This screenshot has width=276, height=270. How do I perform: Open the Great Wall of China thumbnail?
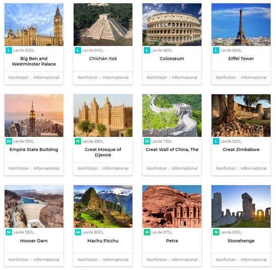click(172, 116)
